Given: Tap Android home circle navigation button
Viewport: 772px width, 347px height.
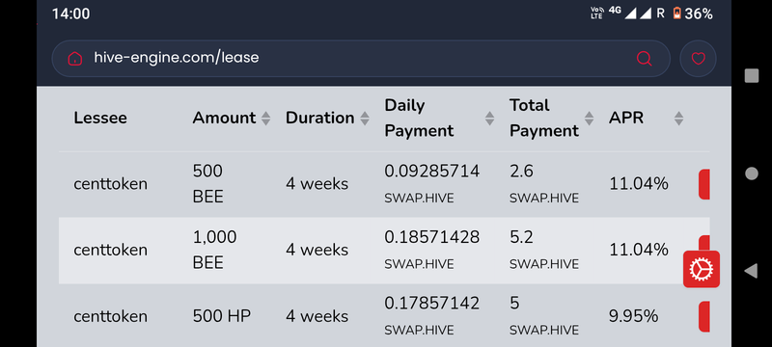Looking at the screenshot, I should [752, 173].
